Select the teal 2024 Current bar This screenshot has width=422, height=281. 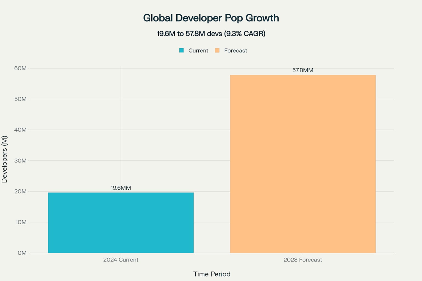click(x=121, y=222)
